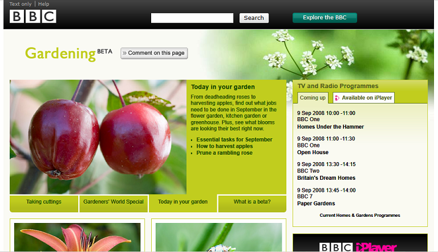Click Comment on this page button
The width and height of the screenshot is (438, 252).
click(x=154, y=53)
